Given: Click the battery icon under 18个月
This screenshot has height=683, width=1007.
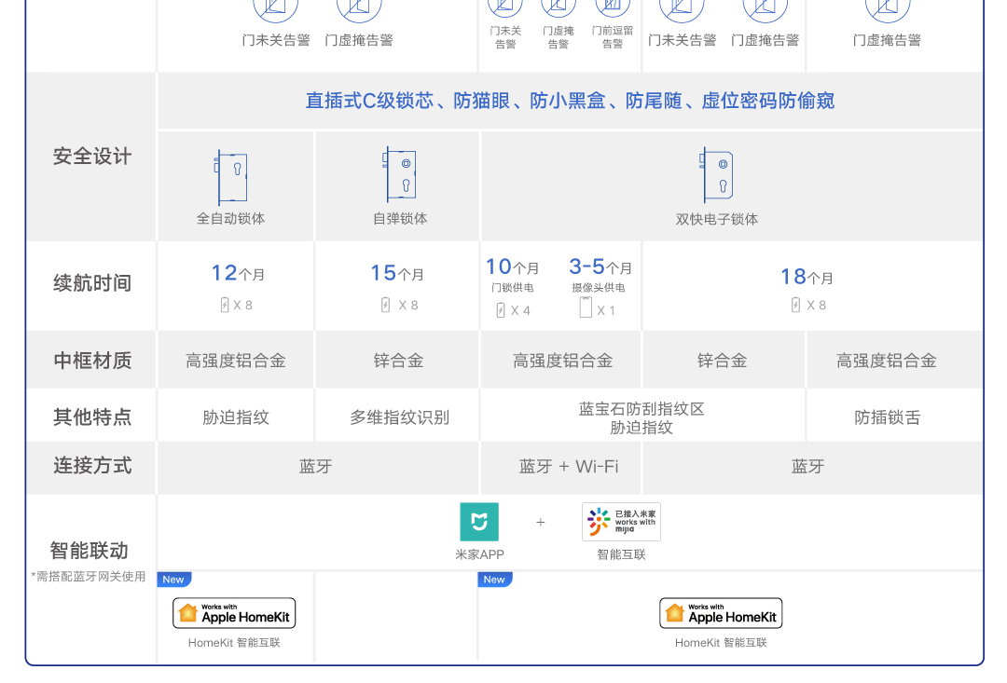Looking at the screenshot, I should (795, 305).
